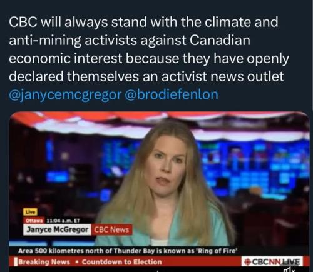Click the red CBC News label
The image size is (313, 272).
point(111,229)
